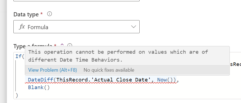Click the Data type field label
The height and width of the screenshot is (103, 241).
pyautogui.click(x=26, y=14)
